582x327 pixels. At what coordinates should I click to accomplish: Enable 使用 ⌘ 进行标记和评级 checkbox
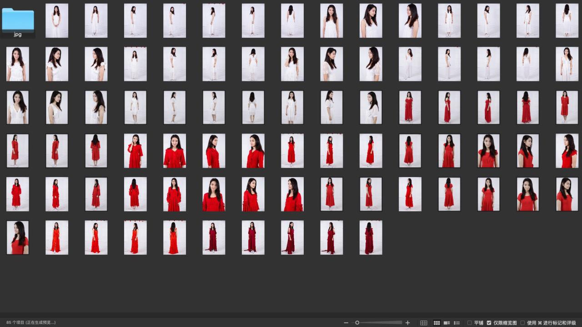coord(523,323)
